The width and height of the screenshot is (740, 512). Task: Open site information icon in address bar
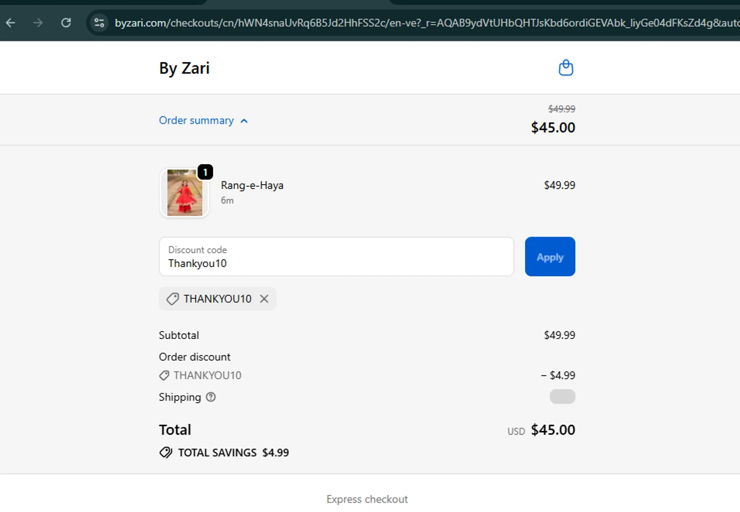pyautogui.click(x=99, y=23)
